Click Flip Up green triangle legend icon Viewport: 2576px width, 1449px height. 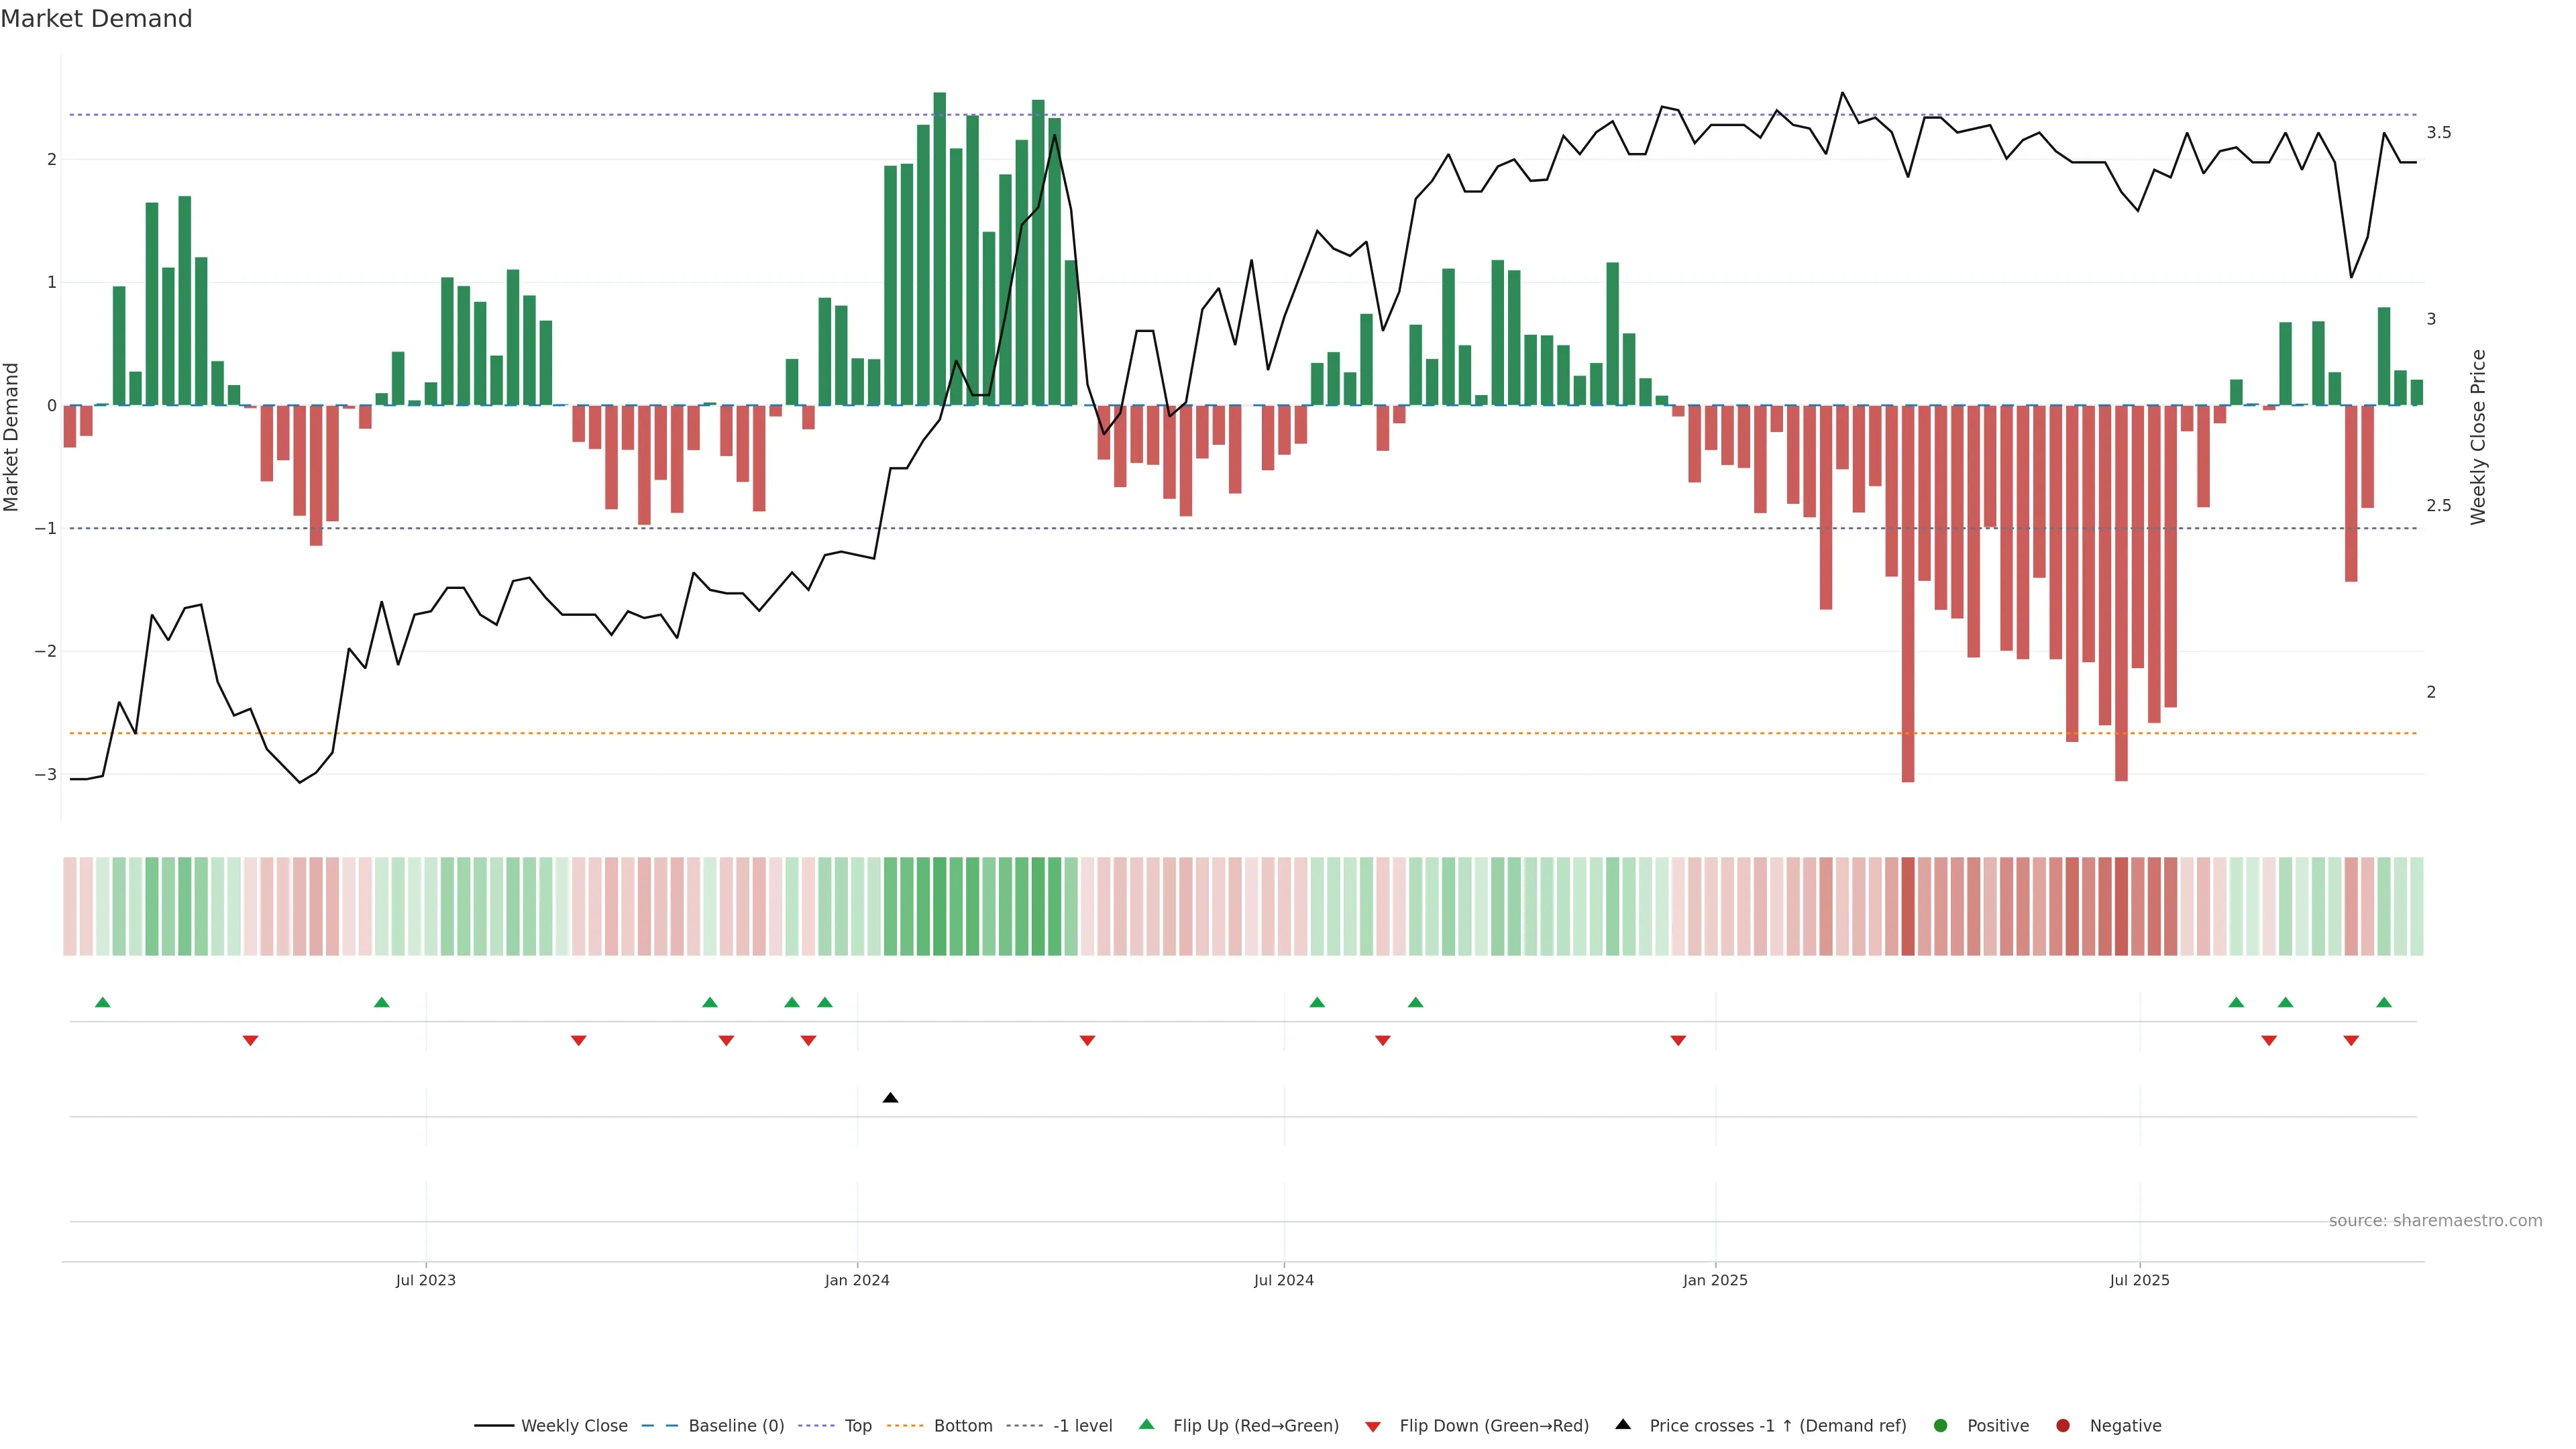tap(1147, 1425)
